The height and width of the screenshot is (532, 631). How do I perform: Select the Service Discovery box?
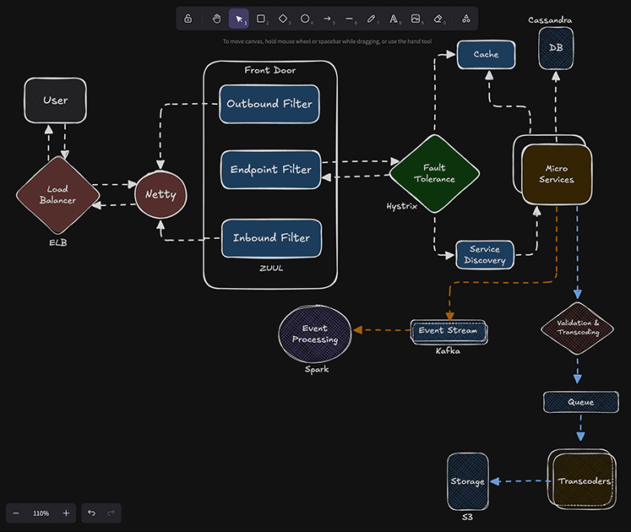485,255
